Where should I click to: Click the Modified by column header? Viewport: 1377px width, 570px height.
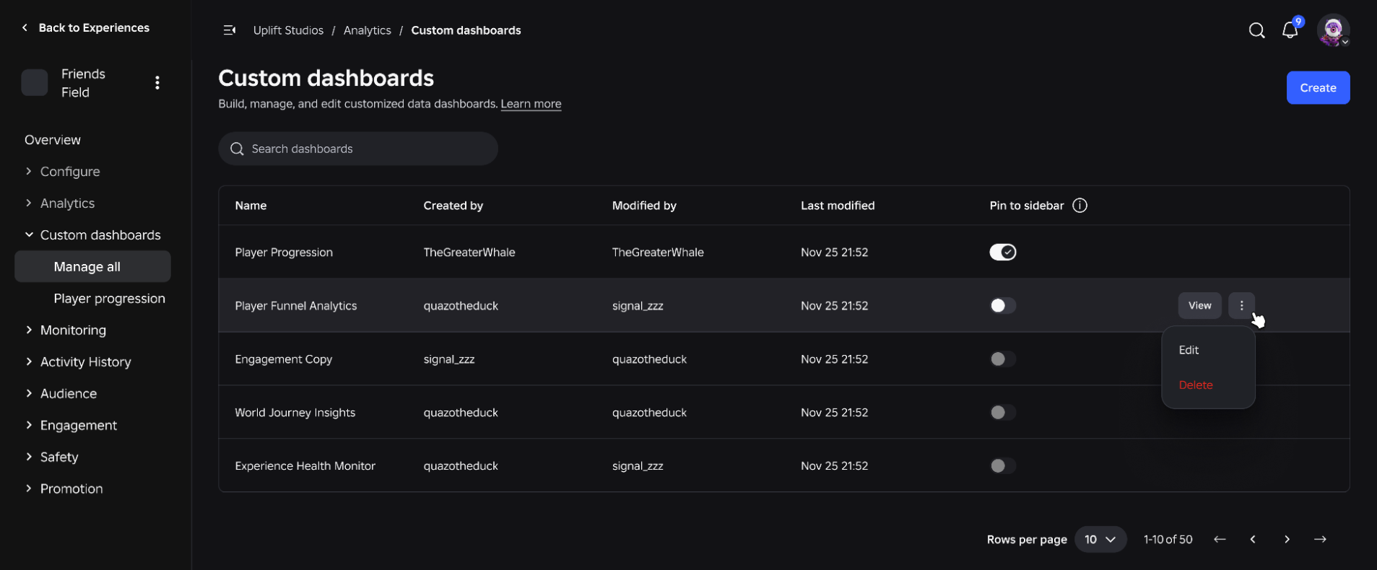pyautogui.click(x=644, y=206)
